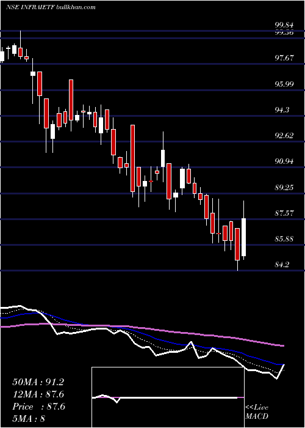Select the 85.88 price level label
305x428 pixels.
(x=284, y=239)
